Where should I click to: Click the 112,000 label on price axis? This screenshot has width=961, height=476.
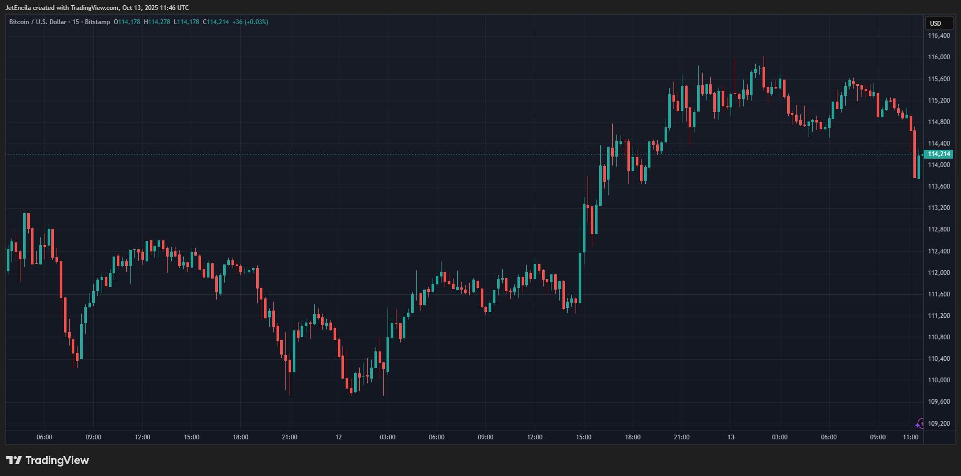938,273
